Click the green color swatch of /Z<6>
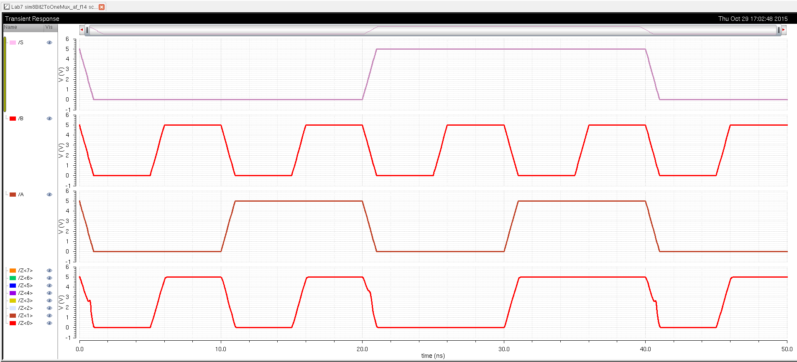This screenshot has width=797, height=362. point(13,278)
